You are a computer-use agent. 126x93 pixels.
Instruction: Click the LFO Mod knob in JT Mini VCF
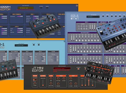point(71,84)
